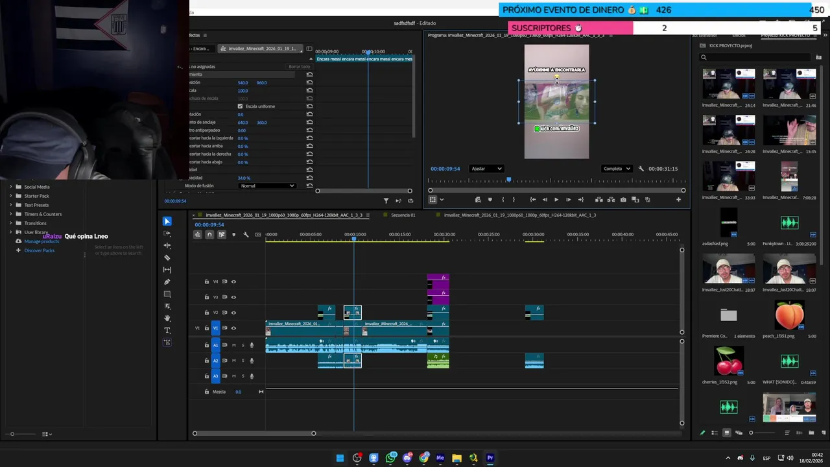Start playback in the Program Monitor

[556, 200]
